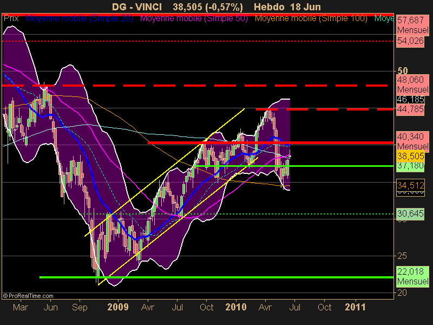This screenshot has height=325, width=433.
Task: Click the 2009 year label on the time axis
Action: tap(118, 307)
